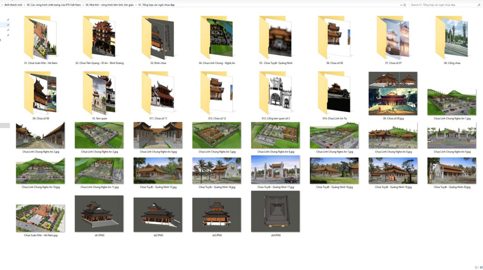Select the '014. Chùa Linh An Tự' folder

coord(334,93)
